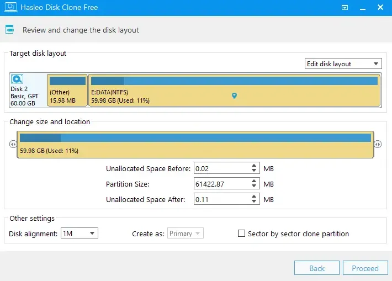
Task: Go back with the Back button
Action: [317, 268]
